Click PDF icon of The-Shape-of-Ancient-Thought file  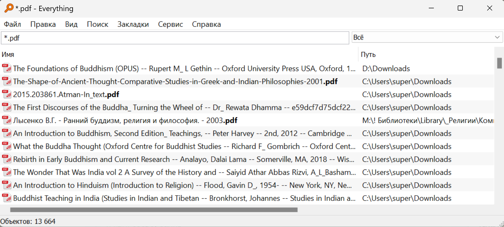(7, 81)
